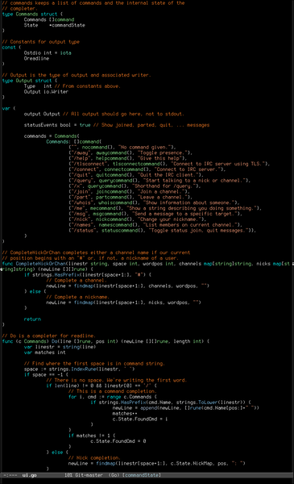Viewport: 294px width, 484px height.
Task: Click the "/quit" quitcommand() entry
Action: point(136,175)
